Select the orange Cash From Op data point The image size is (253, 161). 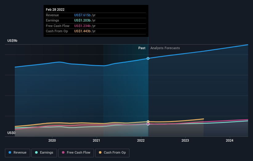[x=148, y=122]
